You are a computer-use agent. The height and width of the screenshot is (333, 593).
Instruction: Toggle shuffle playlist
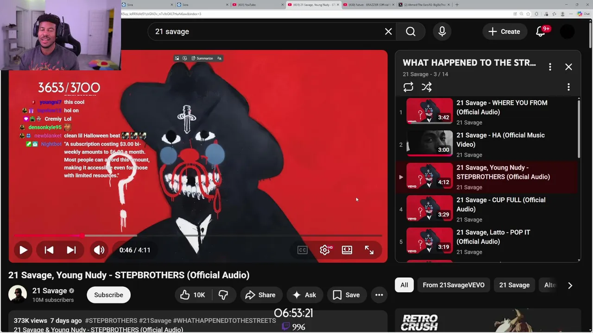pyautogui.click(x=427, y=87)
